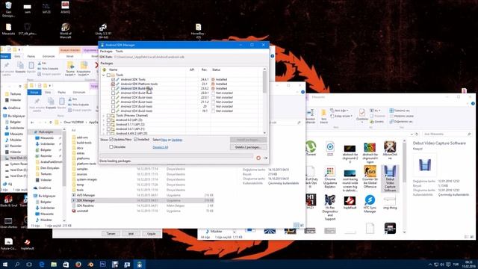The image size is (478, 269).
Task: Click the Tamam button in dialog
Action: [x=111, y=234]
